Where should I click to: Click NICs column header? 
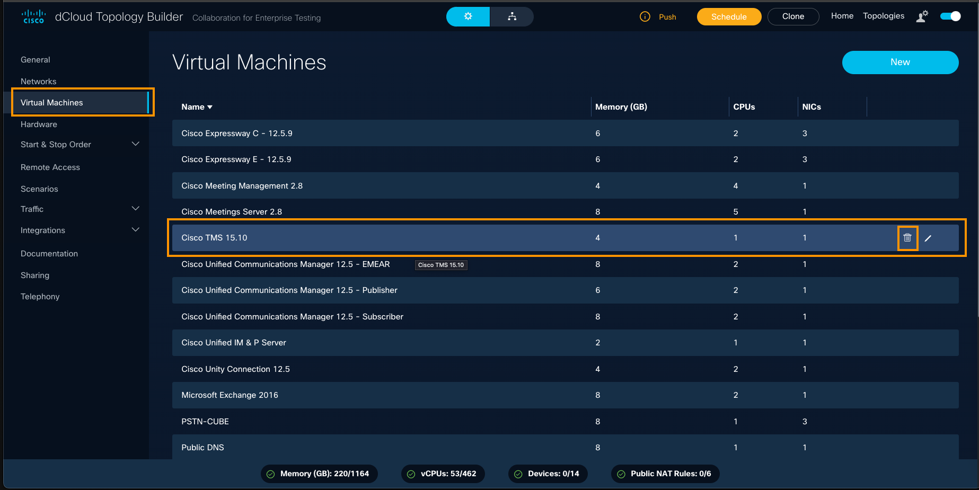pos(812,107)
